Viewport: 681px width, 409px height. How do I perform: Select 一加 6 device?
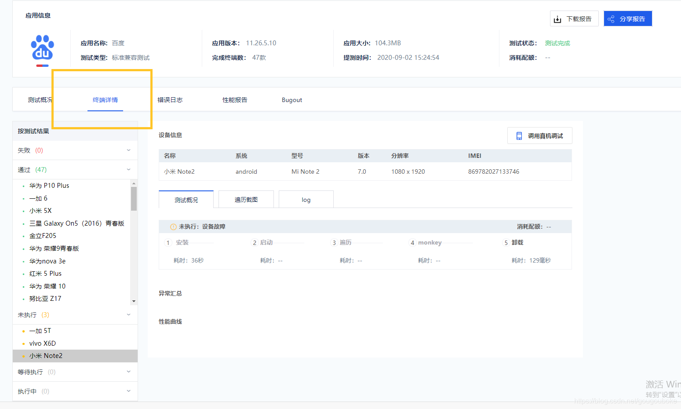(38, 198)
